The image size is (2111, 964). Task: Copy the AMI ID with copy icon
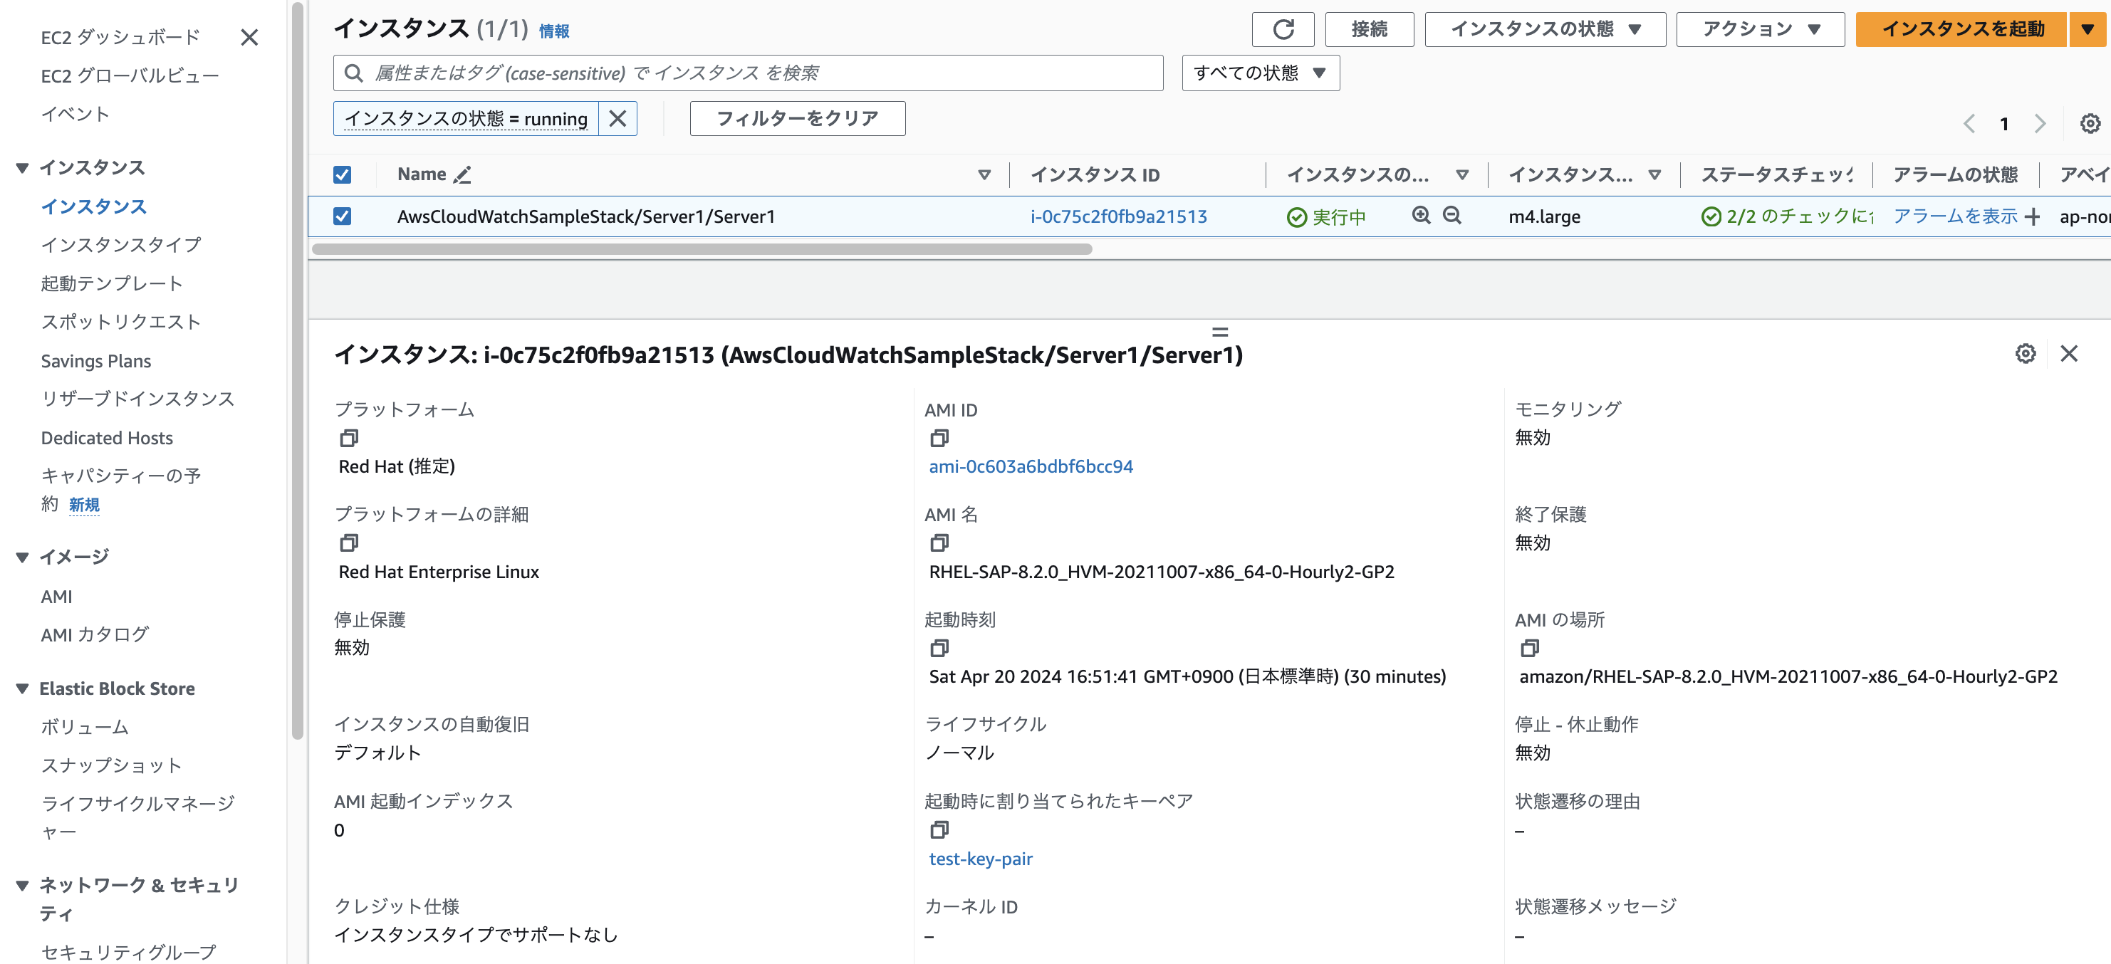pyautogui.click(x=939, y=438)
